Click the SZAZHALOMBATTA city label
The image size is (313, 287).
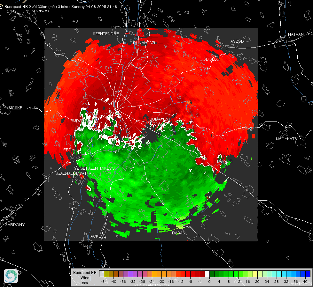pyautogui.click(x=74, y=173)
